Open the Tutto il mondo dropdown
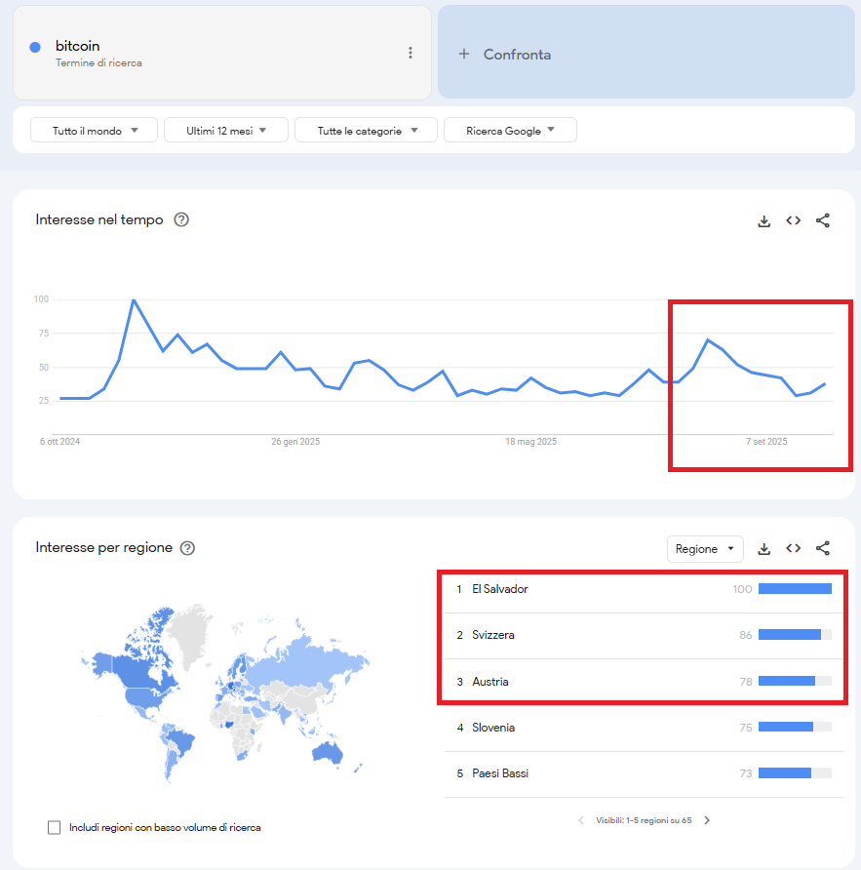The image size is (861, 870). coord(94,131)
